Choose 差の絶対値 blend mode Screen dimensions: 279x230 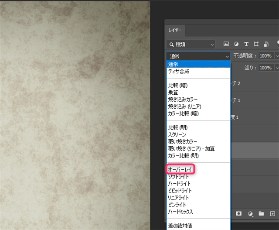pyautogui.click(x=198, y=226)
